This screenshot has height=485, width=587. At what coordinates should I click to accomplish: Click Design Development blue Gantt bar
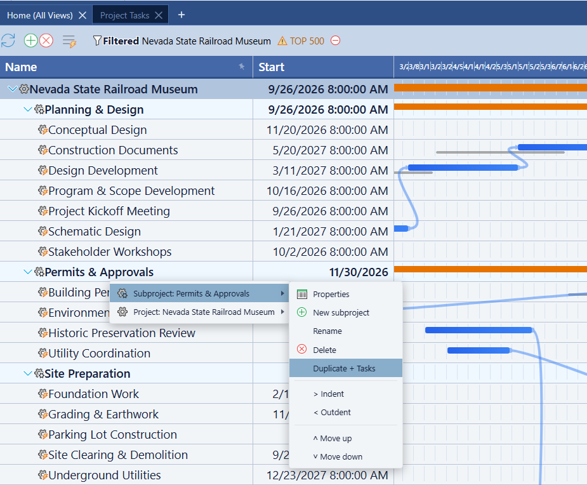tap(463, 168)
